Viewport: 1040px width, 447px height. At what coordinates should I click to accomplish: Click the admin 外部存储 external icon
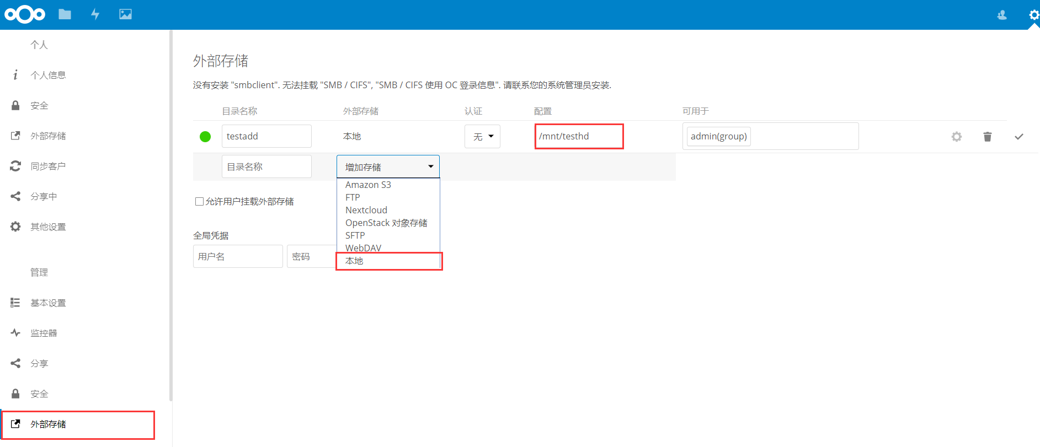tap(15, 424)
